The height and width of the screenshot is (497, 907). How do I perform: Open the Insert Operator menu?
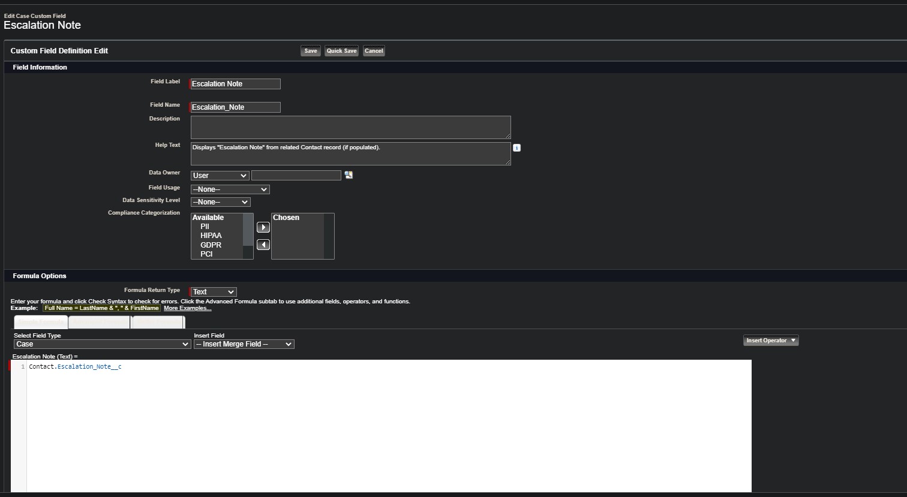771,341
